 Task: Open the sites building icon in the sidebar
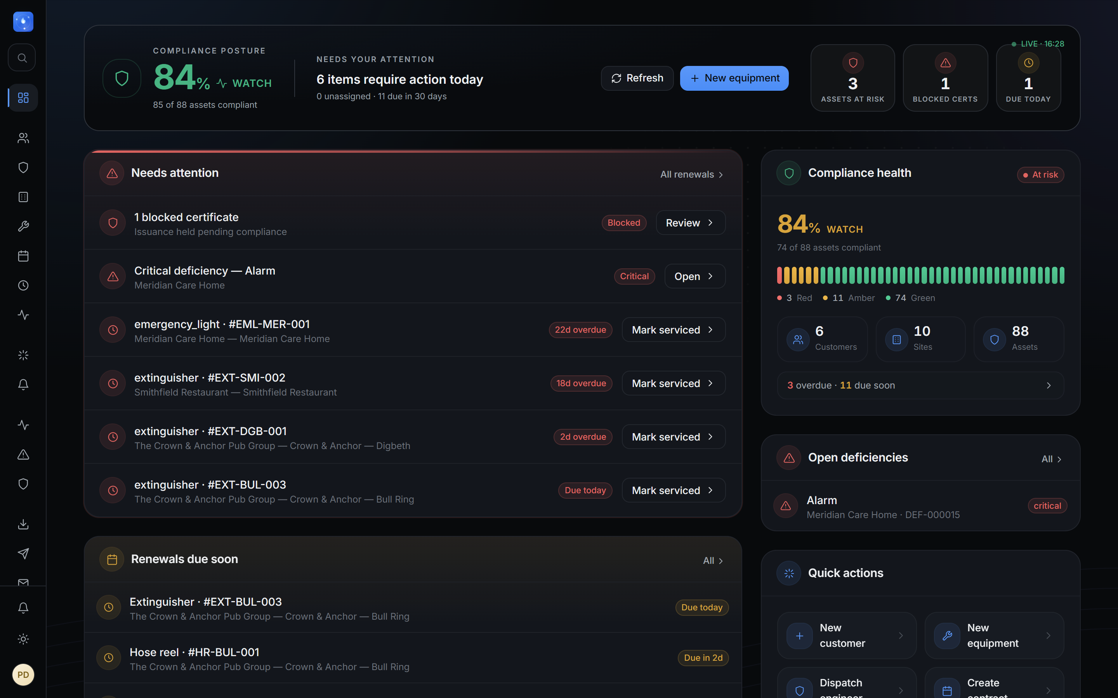click(x=23, y=197)
